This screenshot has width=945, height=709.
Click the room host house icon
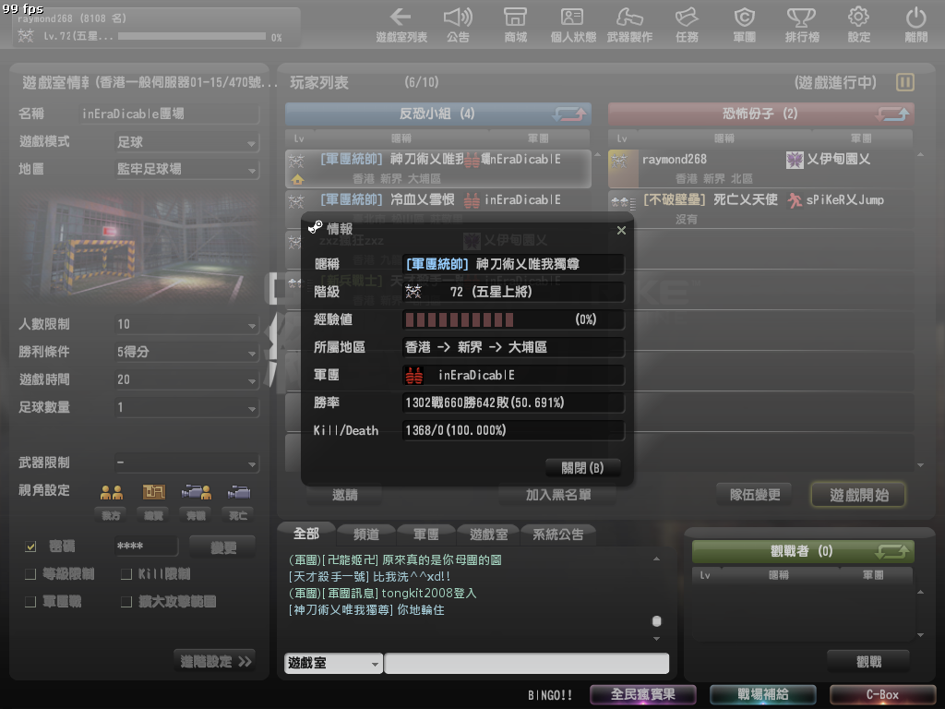298,179
